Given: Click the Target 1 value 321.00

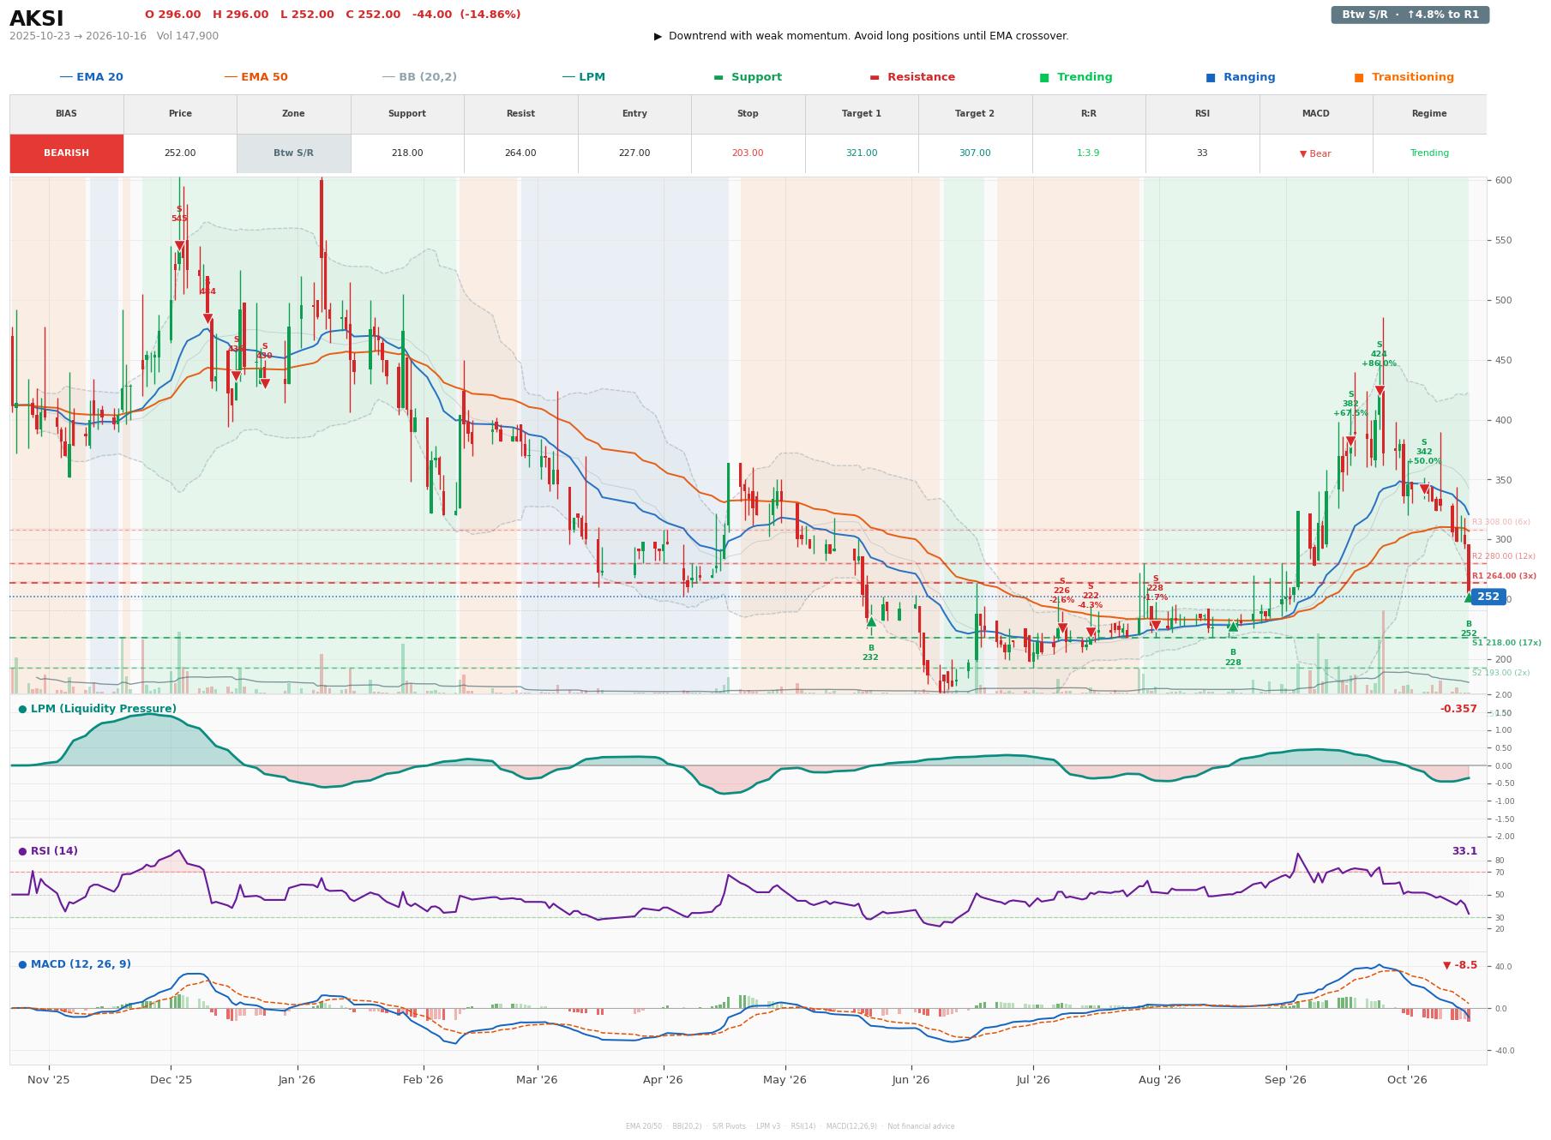Looking at the screenshot, I should point(862,153).
